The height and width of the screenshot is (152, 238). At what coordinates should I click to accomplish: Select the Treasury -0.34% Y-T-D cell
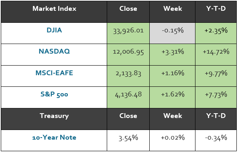click(216, 140)
